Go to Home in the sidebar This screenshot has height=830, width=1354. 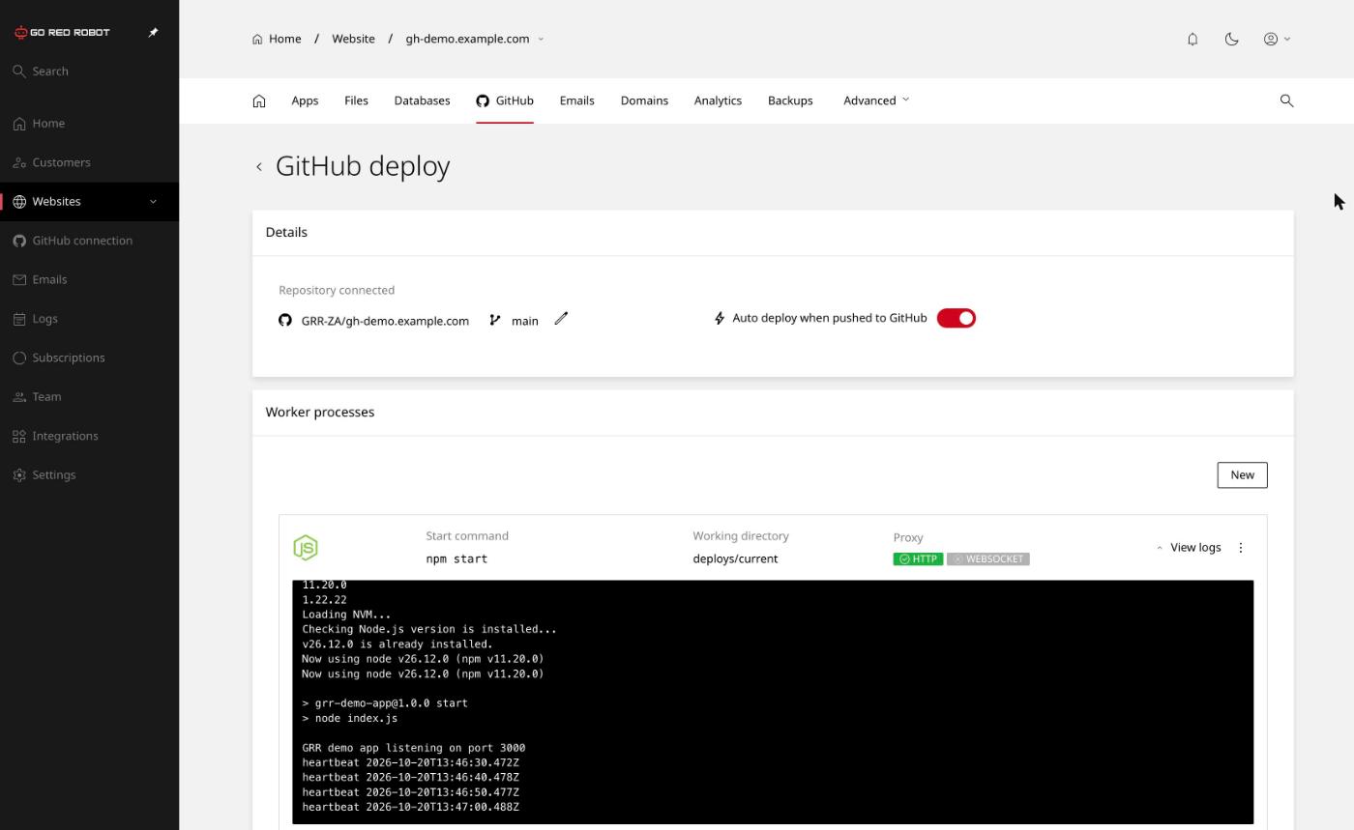(89, 124)
